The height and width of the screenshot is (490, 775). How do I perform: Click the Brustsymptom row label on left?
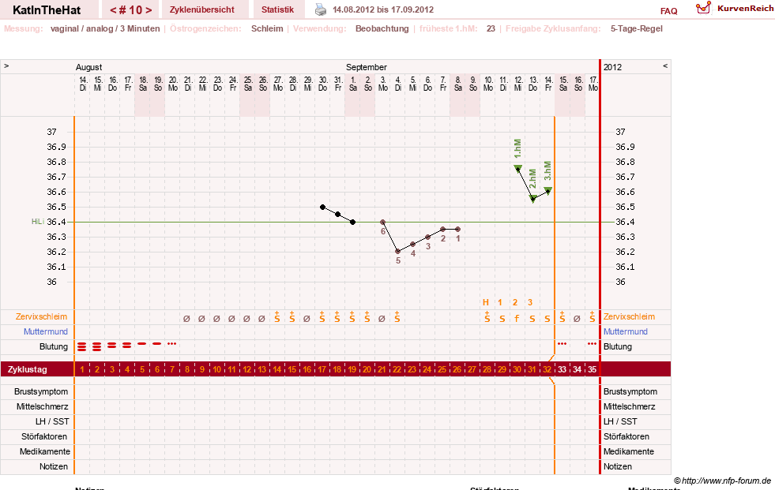point(41,391)
